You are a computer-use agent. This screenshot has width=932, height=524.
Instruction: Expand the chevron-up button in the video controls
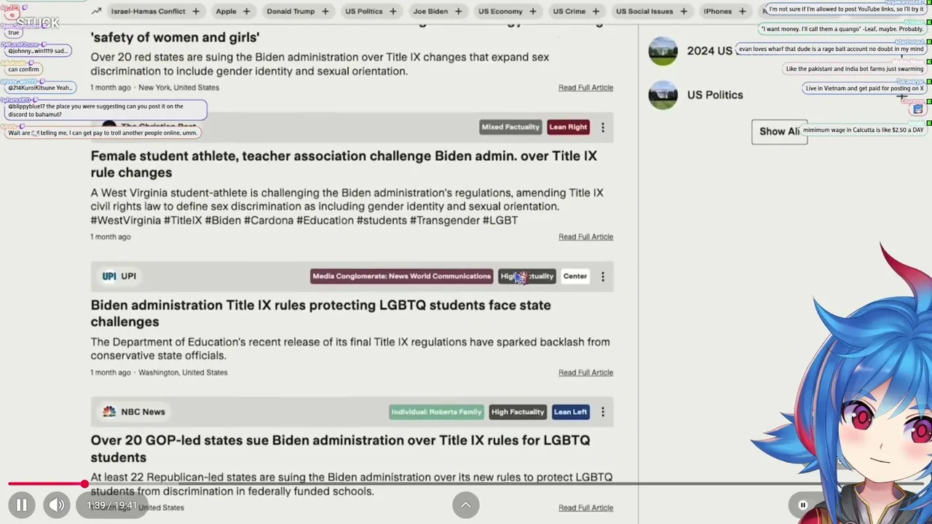[466, 504]
